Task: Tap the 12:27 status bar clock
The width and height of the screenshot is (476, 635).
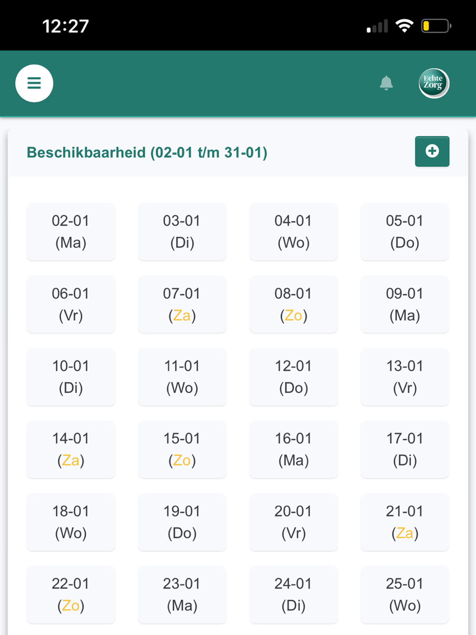Action: (66, 26)
